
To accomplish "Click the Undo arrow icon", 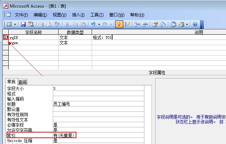I will pos(93,24).
